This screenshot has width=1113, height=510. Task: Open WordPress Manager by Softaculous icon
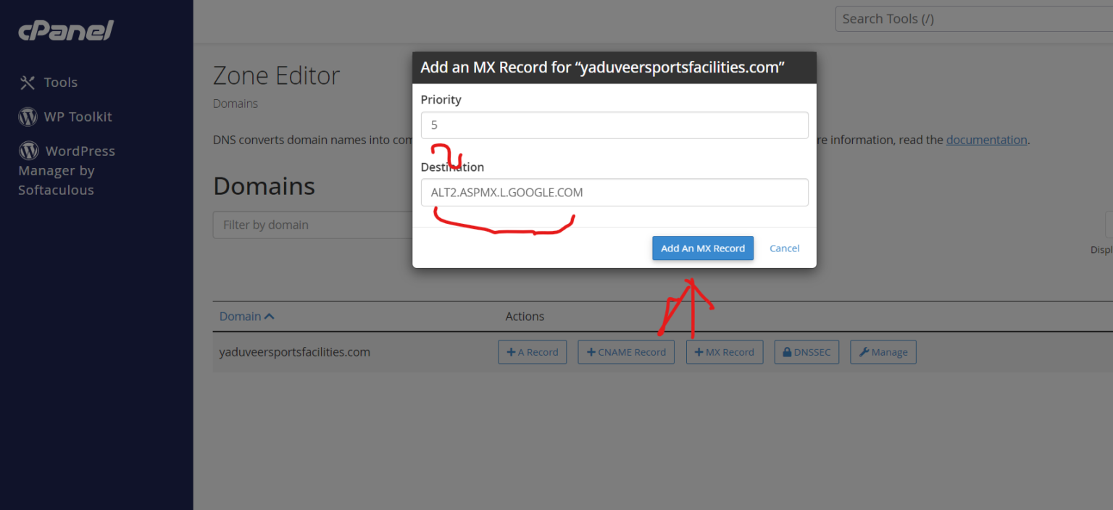point(27,151)
